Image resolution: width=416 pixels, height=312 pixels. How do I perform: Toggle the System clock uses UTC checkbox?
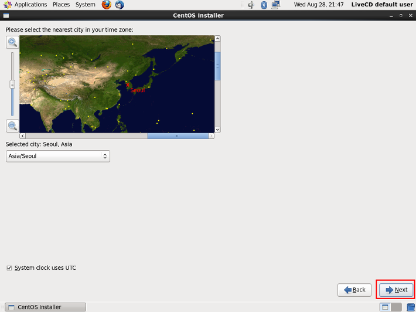pyautogui.click(x=9, y=268)
